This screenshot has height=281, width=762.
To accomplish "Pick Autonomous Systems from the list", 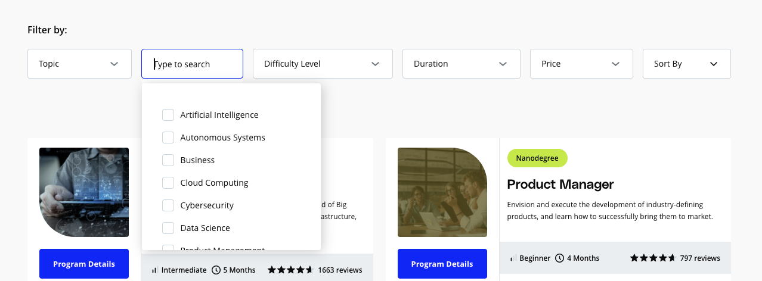I will coord(222,138).
